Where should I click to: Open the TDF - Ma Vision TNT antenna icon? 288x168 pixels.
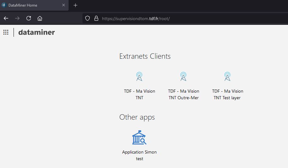click(139, 76)
